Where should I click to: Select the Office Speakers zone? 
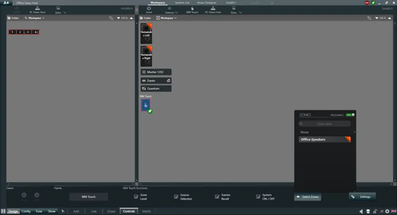[x=325, y=140]
